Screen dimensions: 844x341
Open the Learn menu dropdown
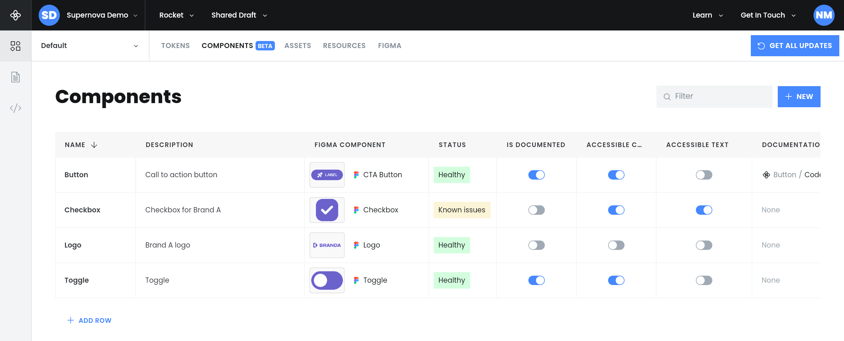(708, 15)
